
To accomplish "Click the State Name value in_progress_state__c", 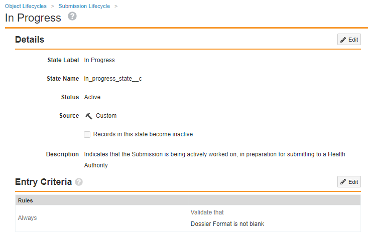I will point(113,79).
